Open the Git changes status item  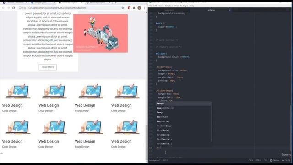286,160
